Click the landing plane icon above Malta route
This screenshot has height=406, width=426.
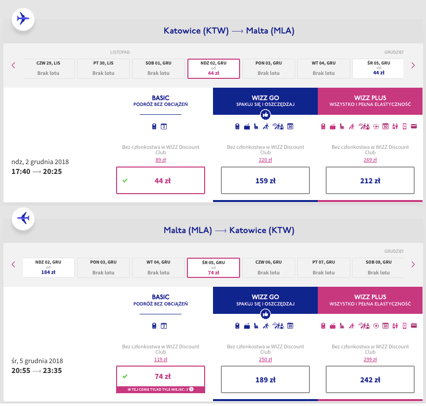(x=23, y=218)
